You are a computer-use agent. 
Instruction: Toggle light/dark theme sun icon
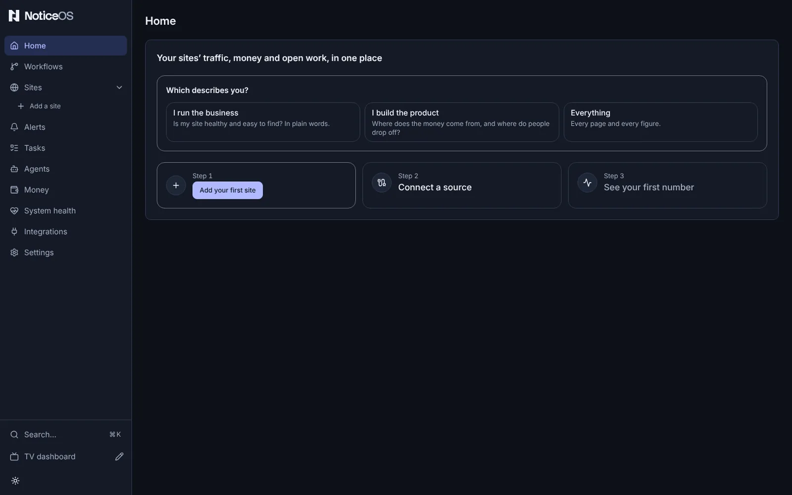pos(15,481)
